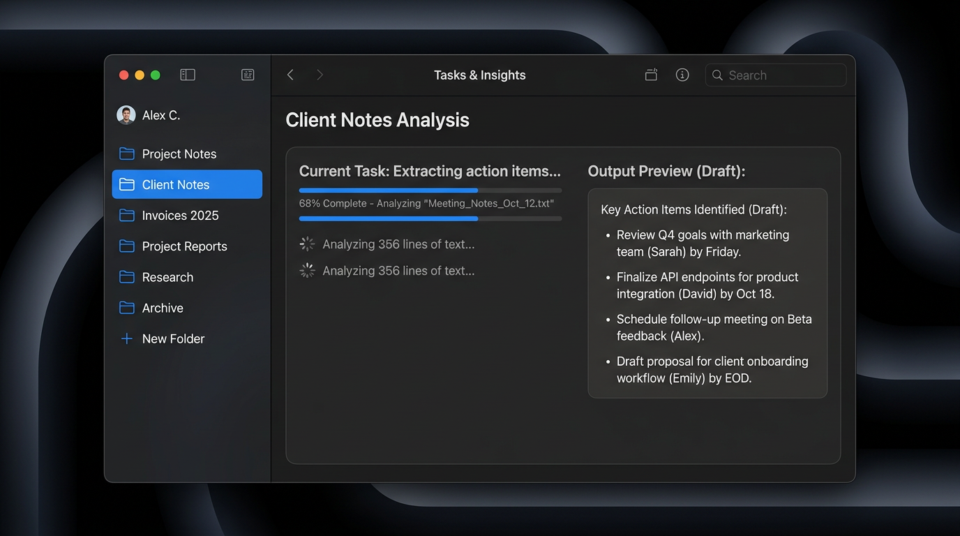Toggle the sidebar visibility

187,75
